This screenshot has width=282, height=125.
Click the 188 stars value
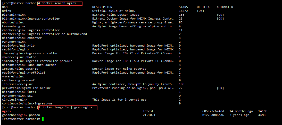pyautogui.click(x=181, y=84)
